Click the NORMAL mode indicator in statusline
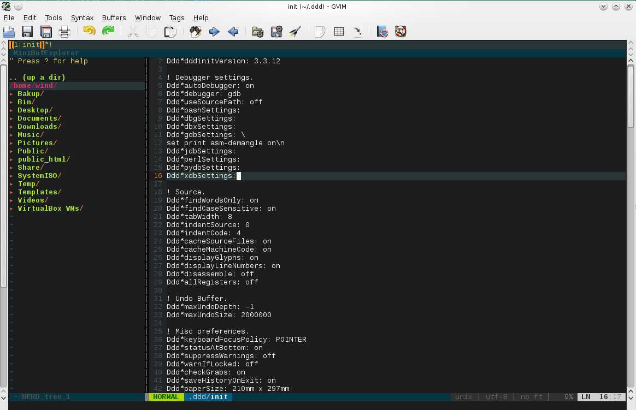 coord(166,397)
